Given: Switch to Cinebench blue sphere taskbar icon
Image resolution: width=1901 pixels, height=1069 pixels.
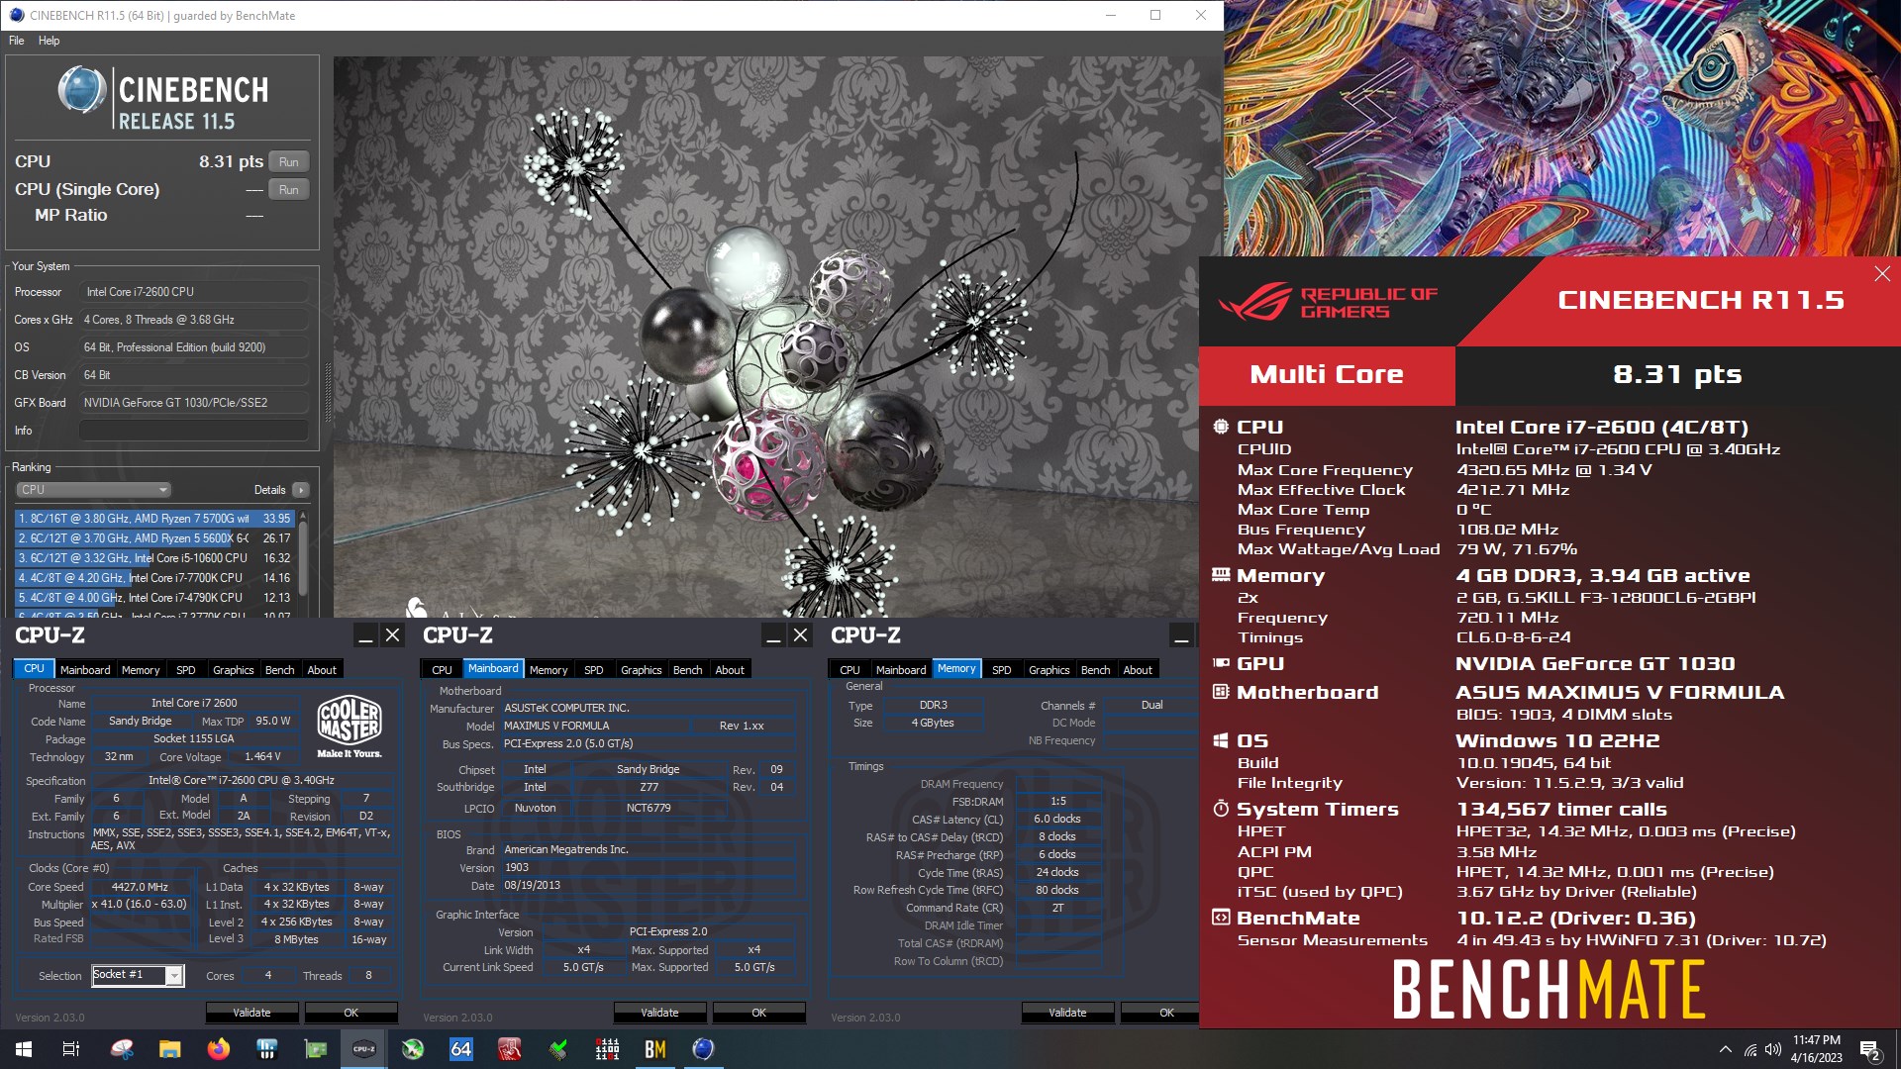Looking at the screenshot, I should [704, 1049].
